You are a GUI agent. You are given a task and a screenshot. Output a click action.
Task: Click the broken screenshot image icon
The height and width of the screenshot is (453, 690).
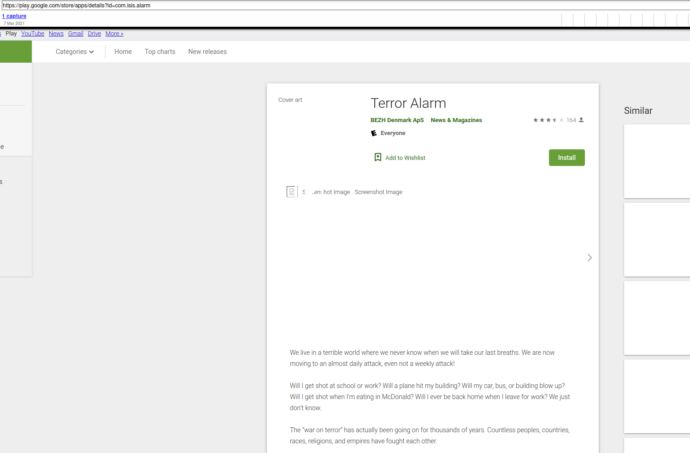[292, 192]
